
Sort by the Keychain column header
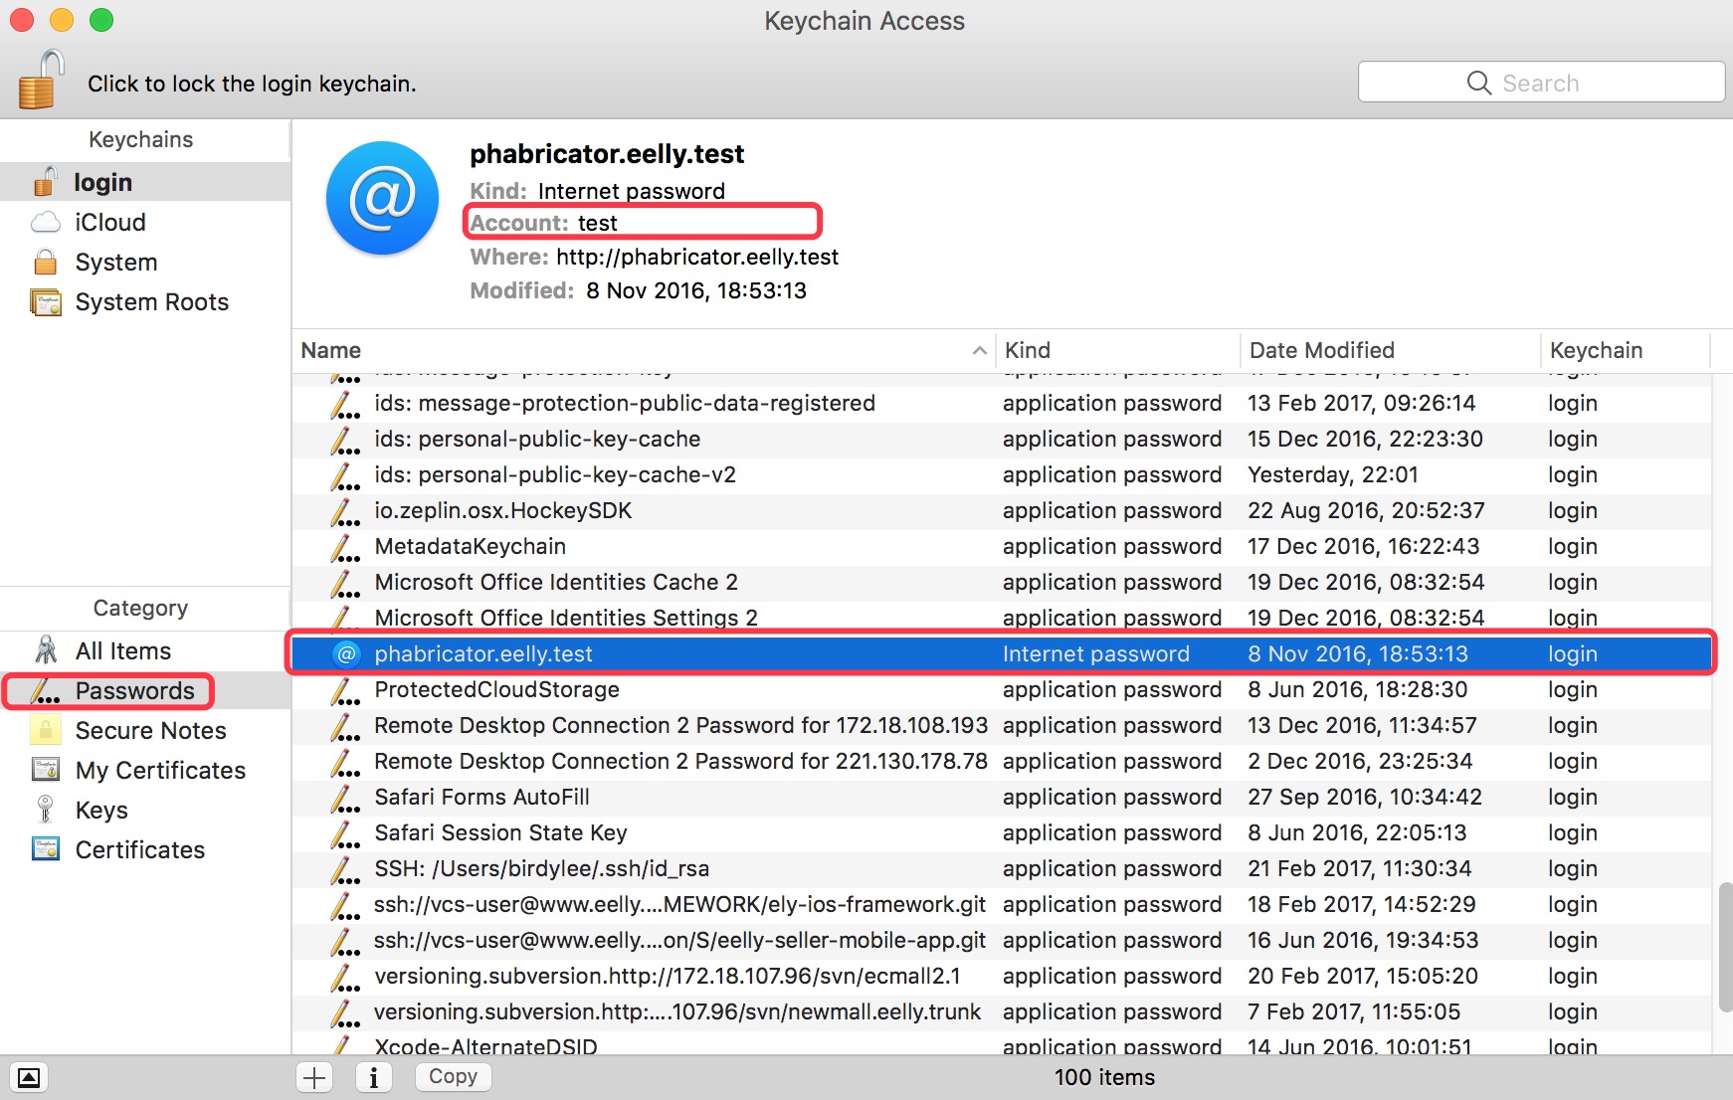pyautogui.click(x=1626, y=350)
